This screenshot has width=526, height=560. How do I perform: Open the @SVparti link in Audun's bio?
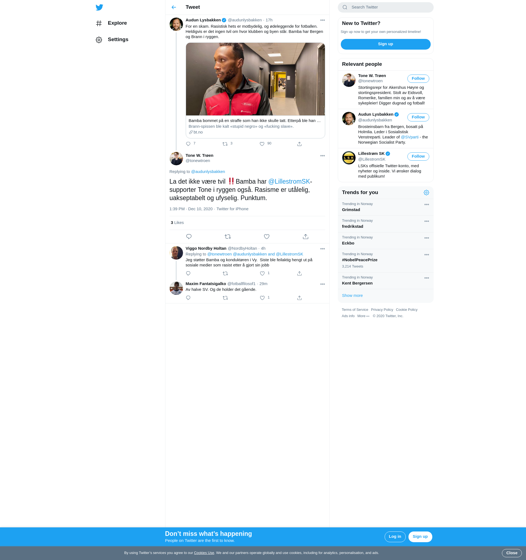pos(409,137)
